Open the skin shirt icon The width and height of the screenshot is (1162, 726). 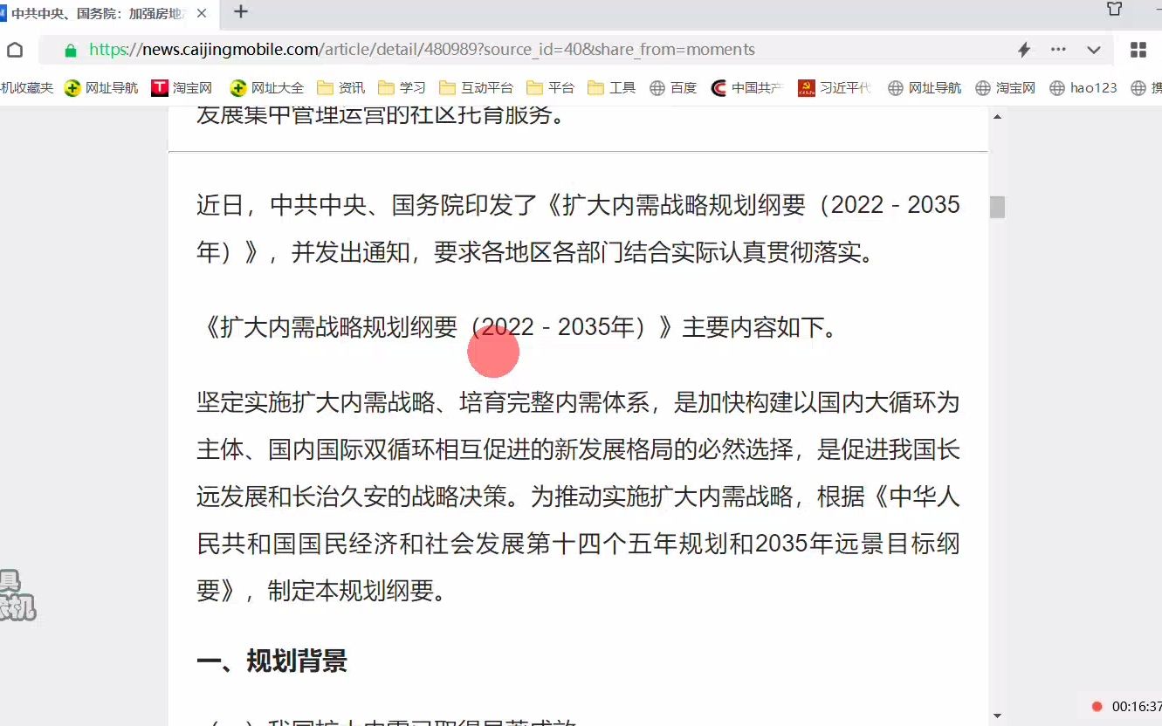click(x=1115, y=10)
